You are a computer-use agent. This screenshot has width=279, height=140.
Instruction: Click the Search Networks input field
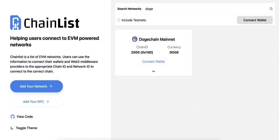pos(205,9)
